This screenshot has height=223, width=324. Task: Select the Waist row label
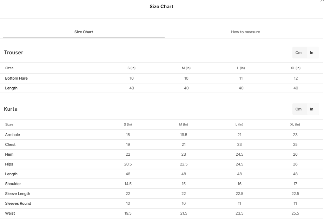[10, 213]
